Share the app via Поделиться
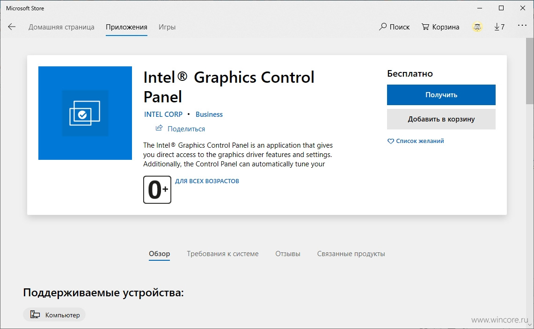534x329 pixels. point(180,129)
